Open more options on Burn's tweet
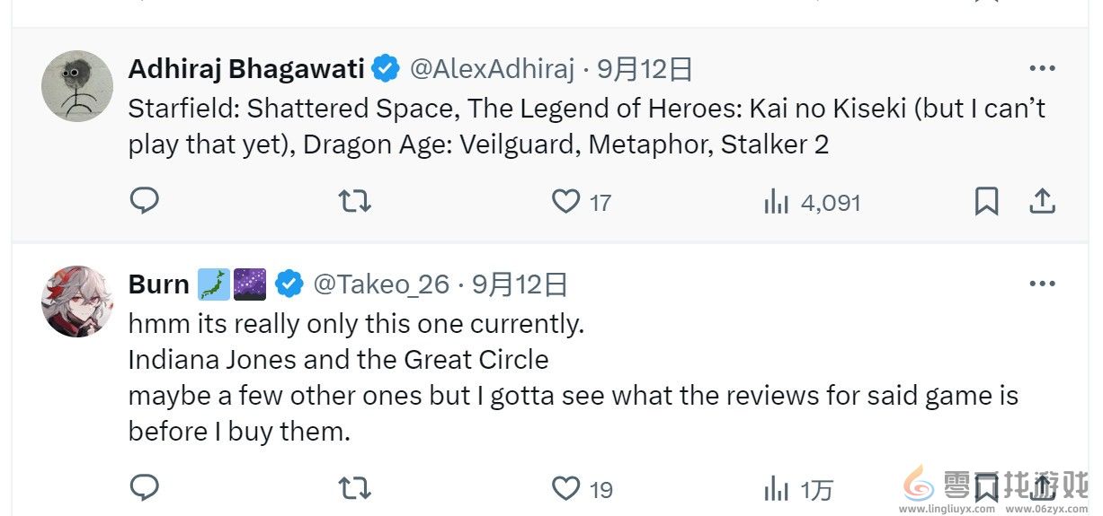 pyautogui.click(x=1041, y=284)
